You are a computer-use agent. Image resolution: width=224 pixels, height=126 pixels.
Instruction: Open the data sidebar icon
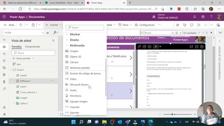click(x=4, y=61)
